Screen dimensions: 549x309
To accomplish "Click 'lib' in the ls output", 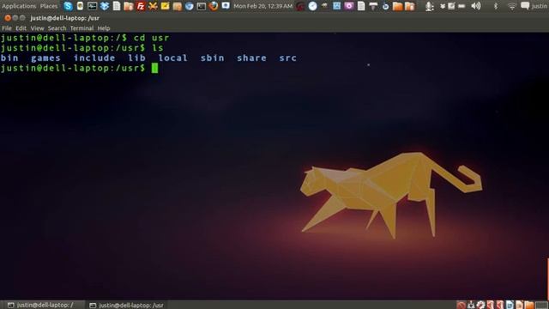I will coord(136,58).
